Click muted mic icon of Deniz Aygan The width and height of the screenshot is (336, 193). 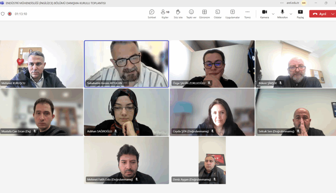[215, 179]
